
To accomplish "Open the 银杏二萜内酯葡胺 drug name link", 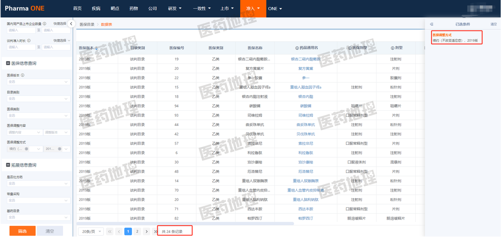I will 305,59.
